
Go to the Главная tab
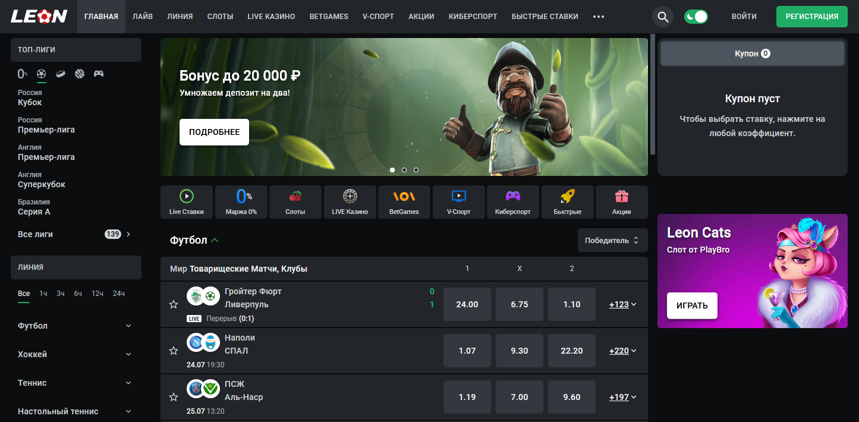pyautogui.click(x=101, y=17)
